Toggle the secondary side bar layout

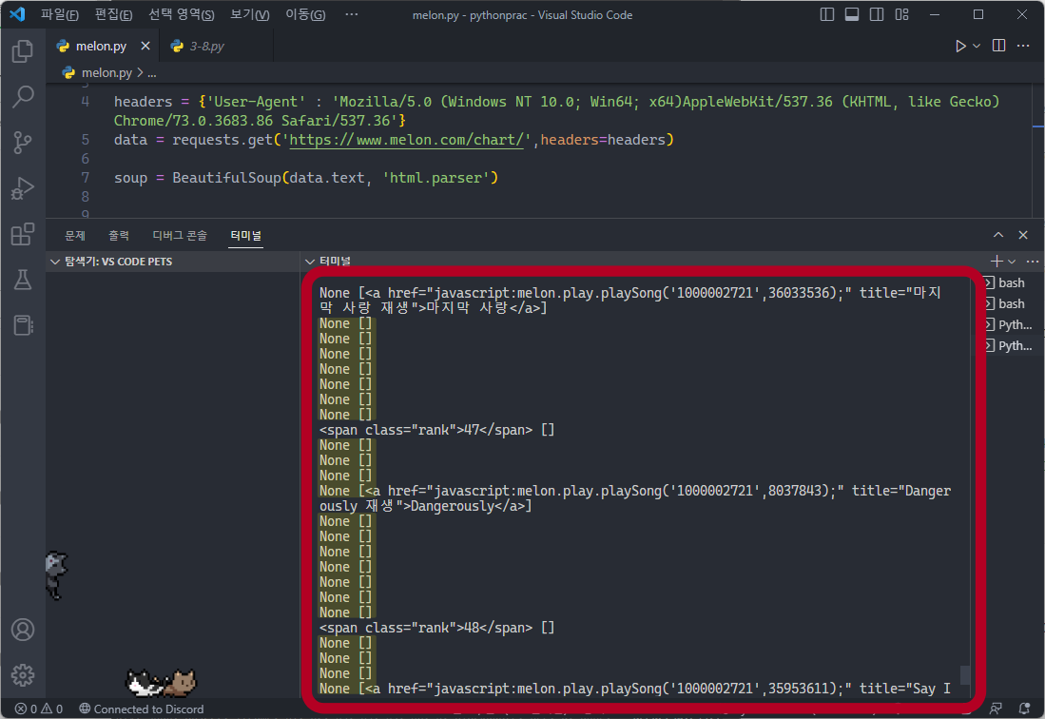877,14
